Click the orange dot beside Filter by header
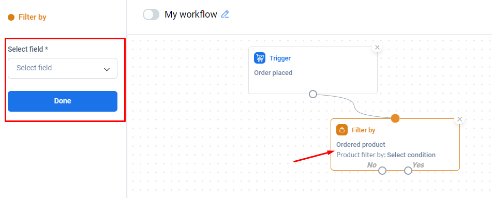Screen dimensions: 492x198 point(11,17)
